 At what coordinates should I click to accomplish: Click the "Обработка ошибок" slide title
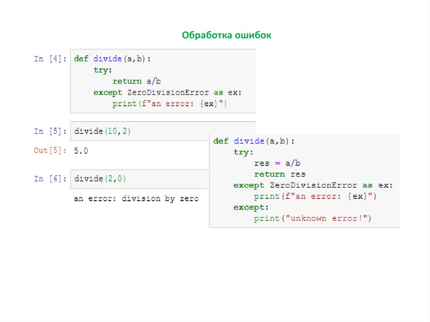(x=227, y=35)
